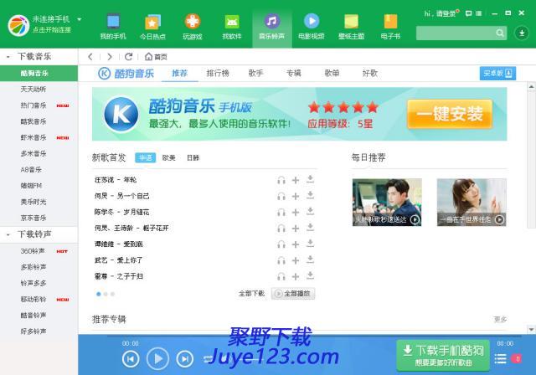Open 更多 recommended albums link
This screenshot has height=375, width=536.
pos(500,319)
